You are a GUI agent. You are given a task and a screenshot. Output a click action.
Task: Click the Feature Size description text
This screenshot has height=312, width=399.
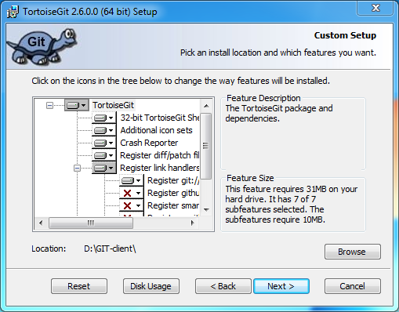(x=292, y=204)
